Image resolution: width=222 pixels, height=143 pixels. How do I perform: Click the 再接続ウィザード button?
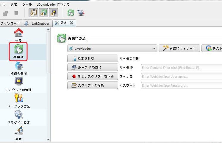[179, 49]
